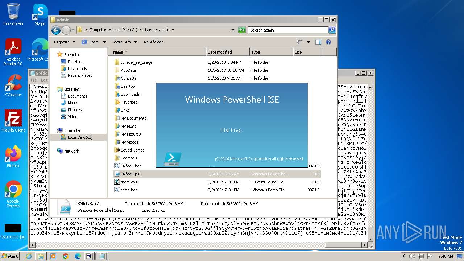Open FileZilla Client desktop icon

13,121
